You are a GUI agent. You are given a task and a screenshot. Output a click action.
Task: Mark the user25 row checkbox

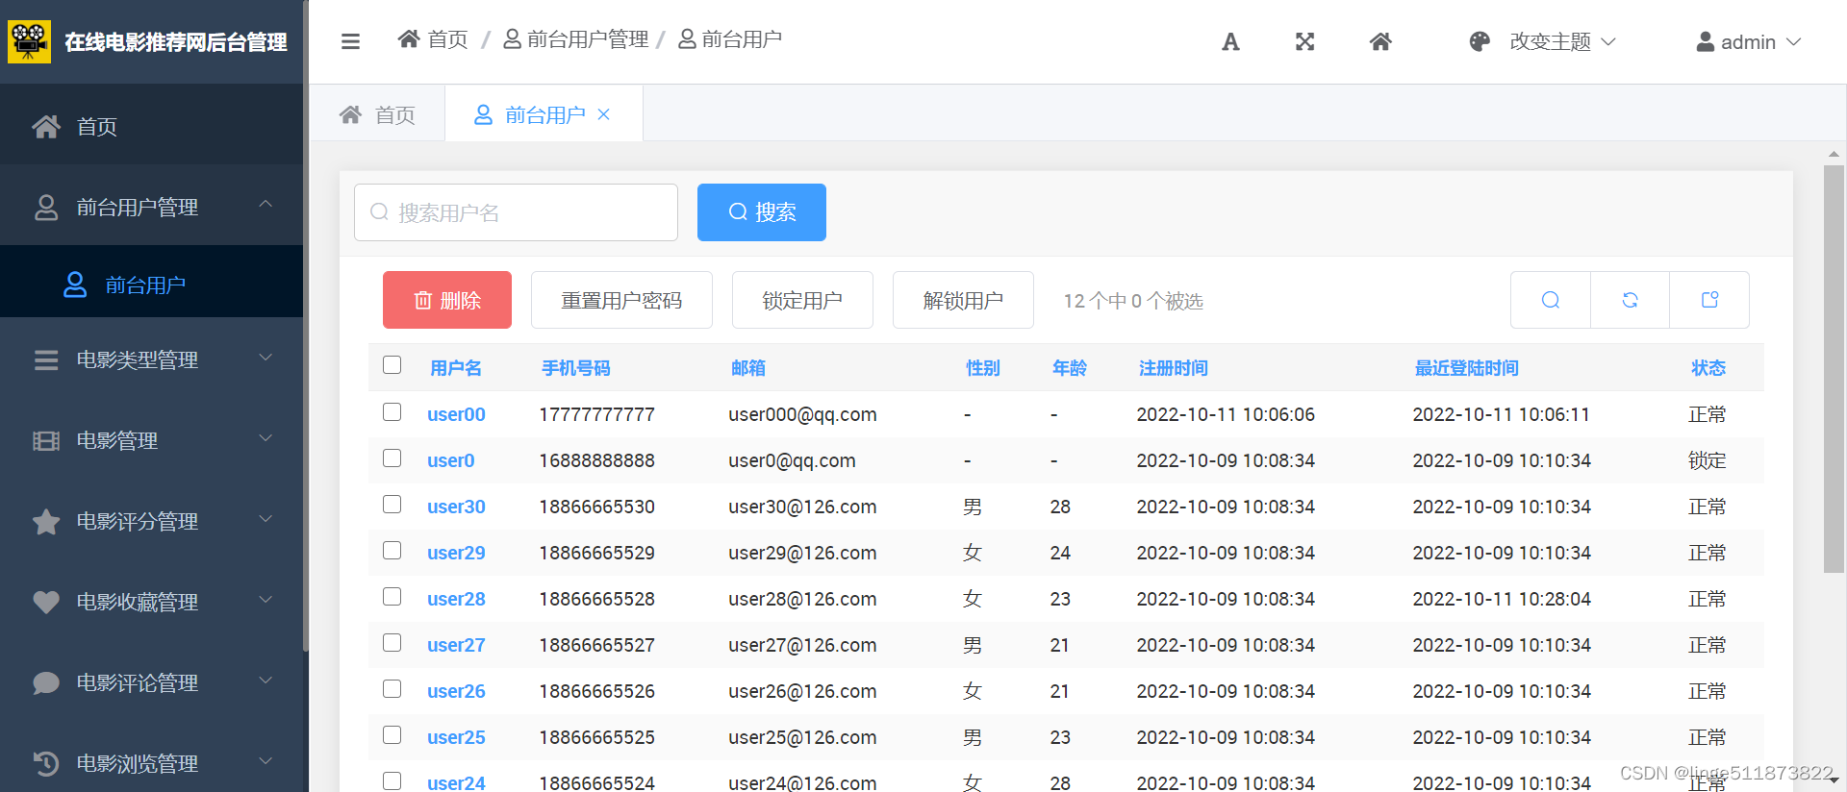click(x=392, y=735)
